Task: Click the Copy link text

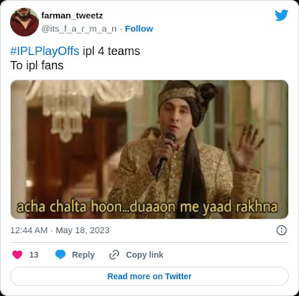Action: (144, 255)
